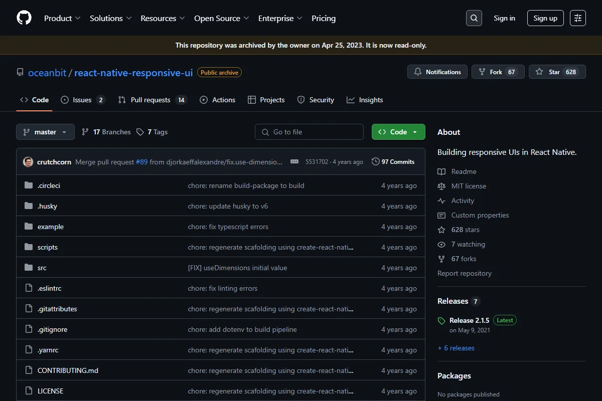This screenshot has height=401, width=602.
Task: Open the green Code dropdown
Action: 398,132
